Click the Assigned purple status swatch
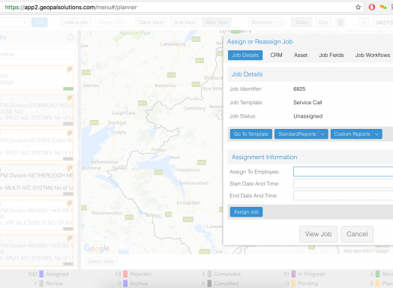 tap(41, 274)
